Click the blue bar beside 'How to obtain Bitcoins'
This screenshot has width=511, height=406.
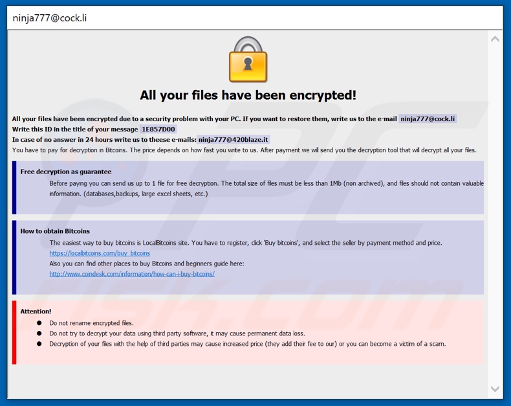14,257
